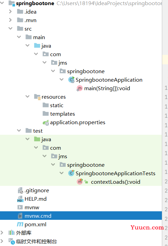Collapse the test folder chevron
Viewport: 168px width, 246px height.
[x=19, y=130]
